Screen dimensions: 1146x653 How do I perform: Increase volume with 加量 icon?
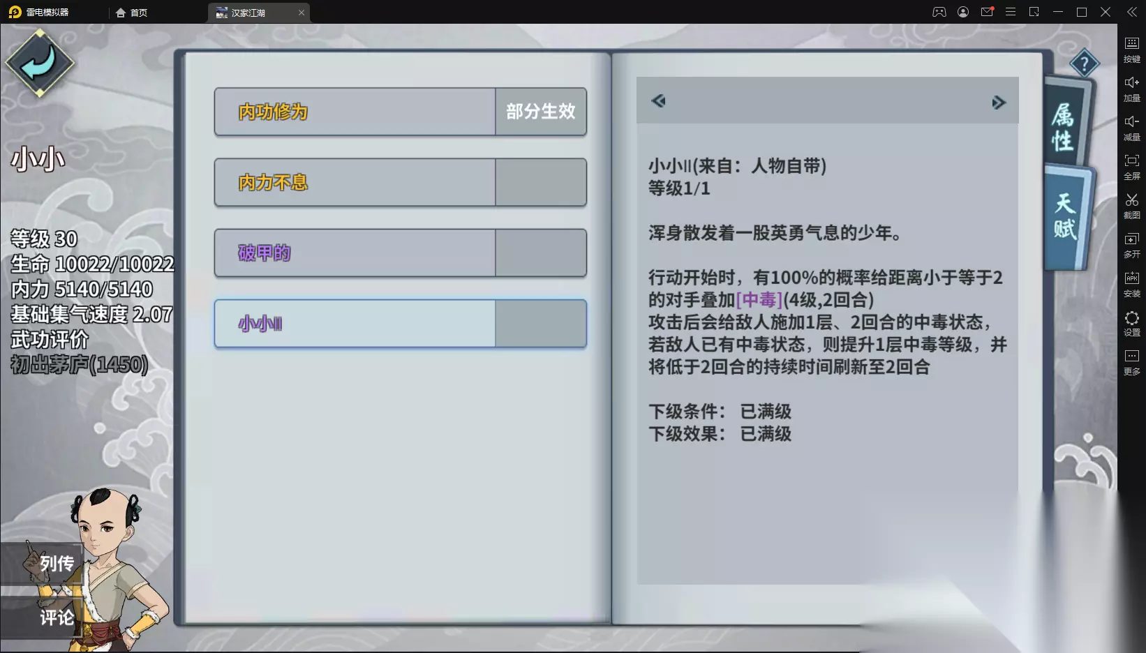(x=1131, y=89)
